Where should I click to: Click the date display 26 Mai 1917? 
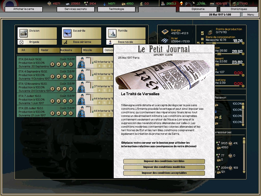tap(220, 15)
